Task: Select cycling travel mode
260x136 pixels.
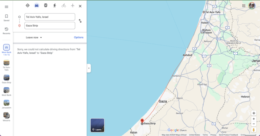Action: point(64,5)
